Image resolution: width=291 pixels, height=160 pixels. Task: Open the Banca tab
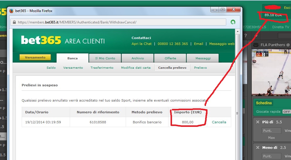coord(73,58)
